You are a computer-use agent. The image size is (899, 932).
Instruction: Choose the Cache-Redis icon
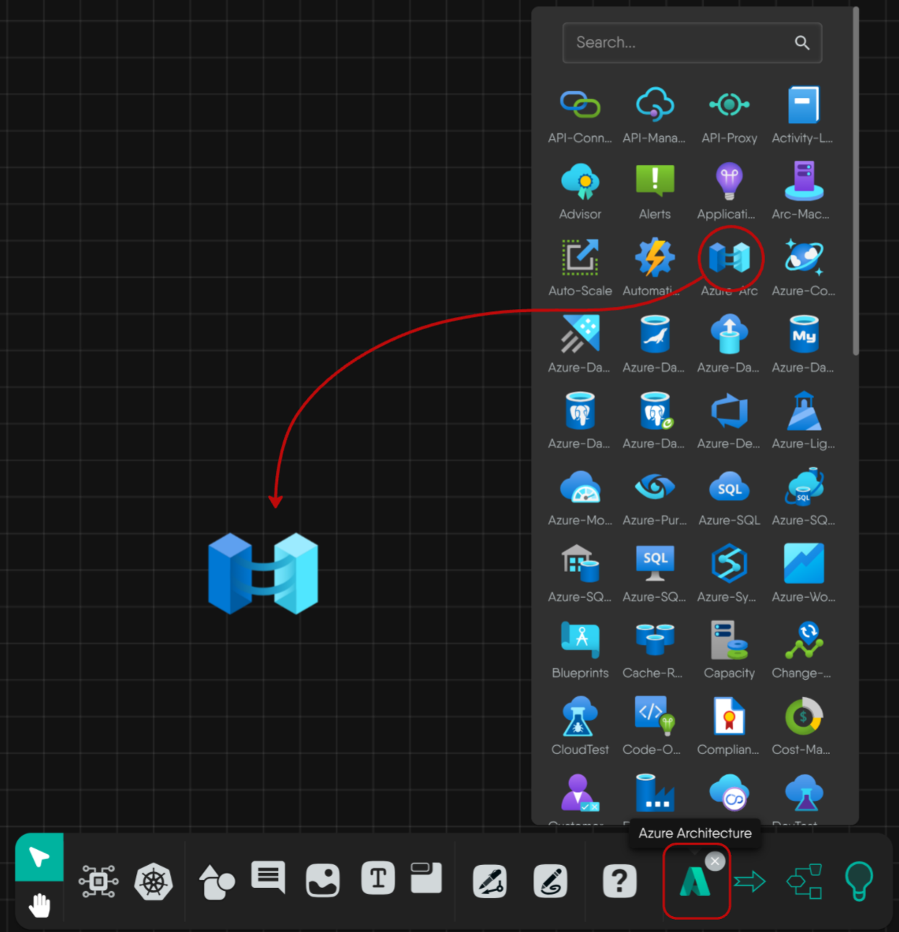655,640
